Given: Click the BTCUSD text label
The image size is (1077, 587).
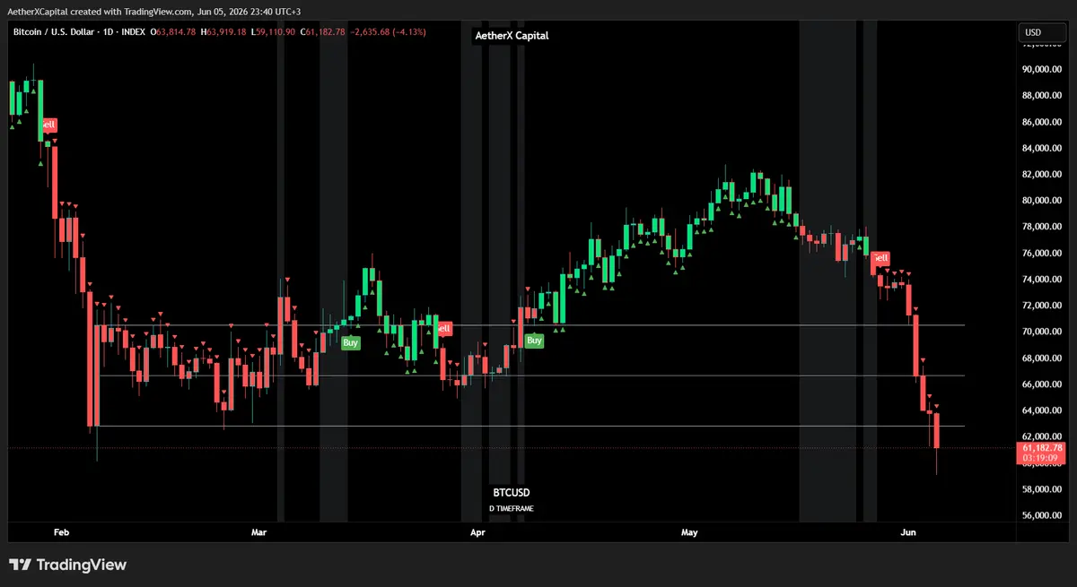Looking at the screenshot, I should (x=511, y=493).
